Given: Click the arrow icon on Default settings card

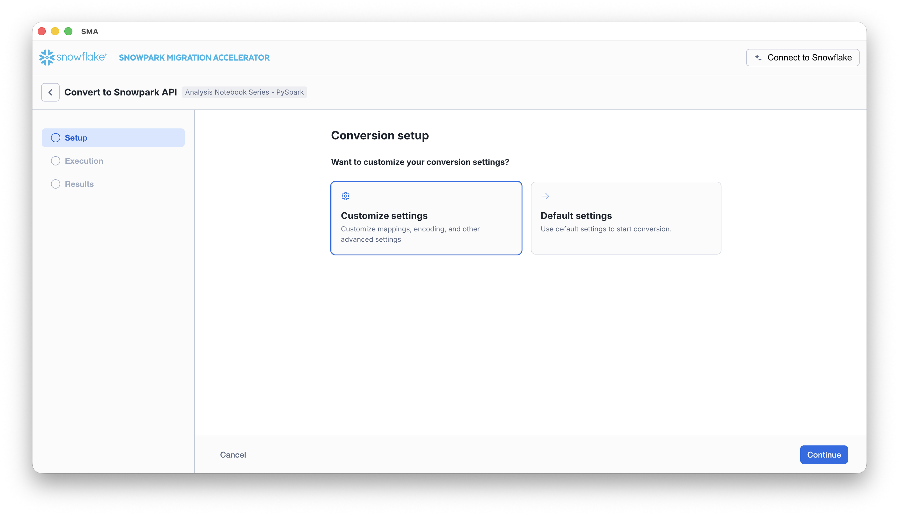Looking at the screenshot, I should pyautogui.click(x=545, y=196).
